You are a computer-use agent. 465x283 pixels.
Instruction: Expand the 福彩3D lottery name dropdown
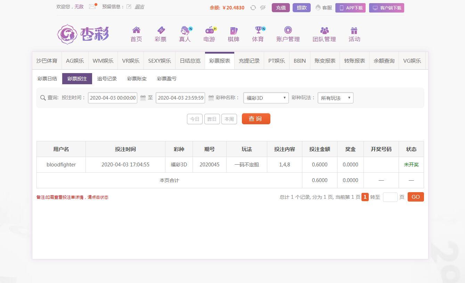click(x=266, y=98)
